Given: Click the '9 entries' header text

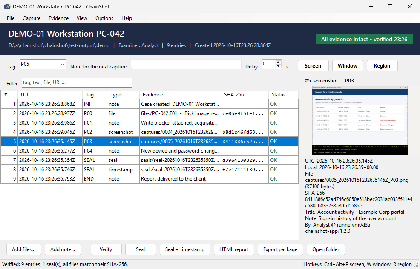Looking at the screenshot, I should [176, 45].
